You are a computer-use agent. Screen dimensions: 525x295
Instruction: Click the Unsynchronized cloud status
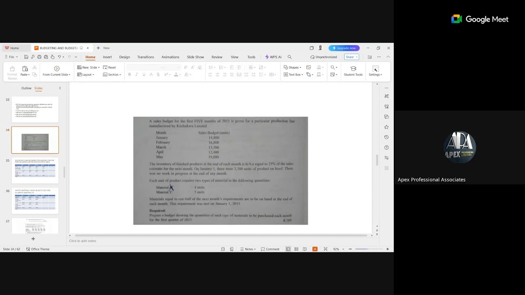[x=324, y=57]
